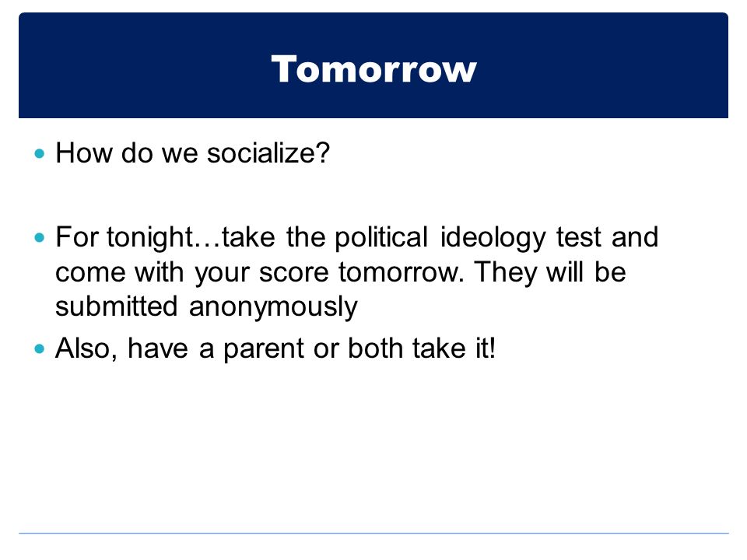The width and height of the screenshot is (747, 560).
Task: Click the word "test" after ideology
Action: tap(579, 237)
